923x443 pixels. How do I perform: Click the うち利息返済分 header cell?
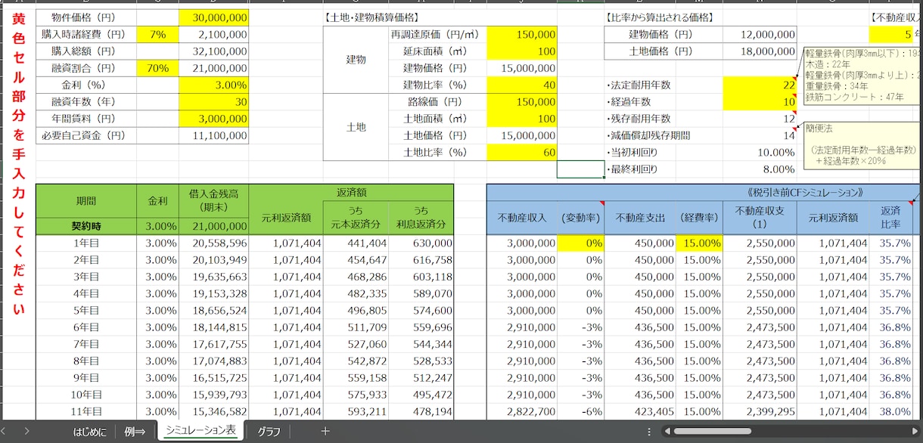pos(421,218)
